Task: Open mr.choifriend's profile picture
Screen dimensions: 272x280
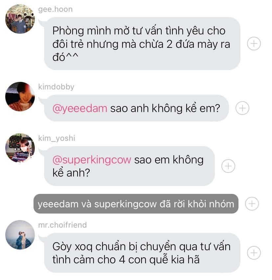Action: pyautogui.click(x=20, y=234)
